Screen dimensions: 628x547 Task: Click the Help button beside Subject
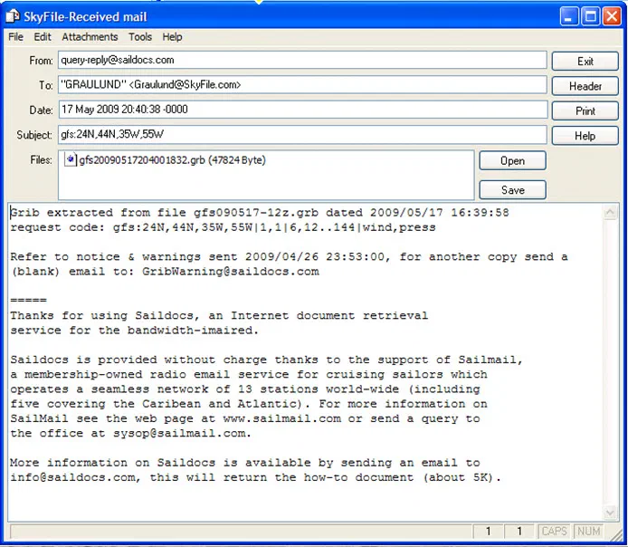tap(585, 136)
